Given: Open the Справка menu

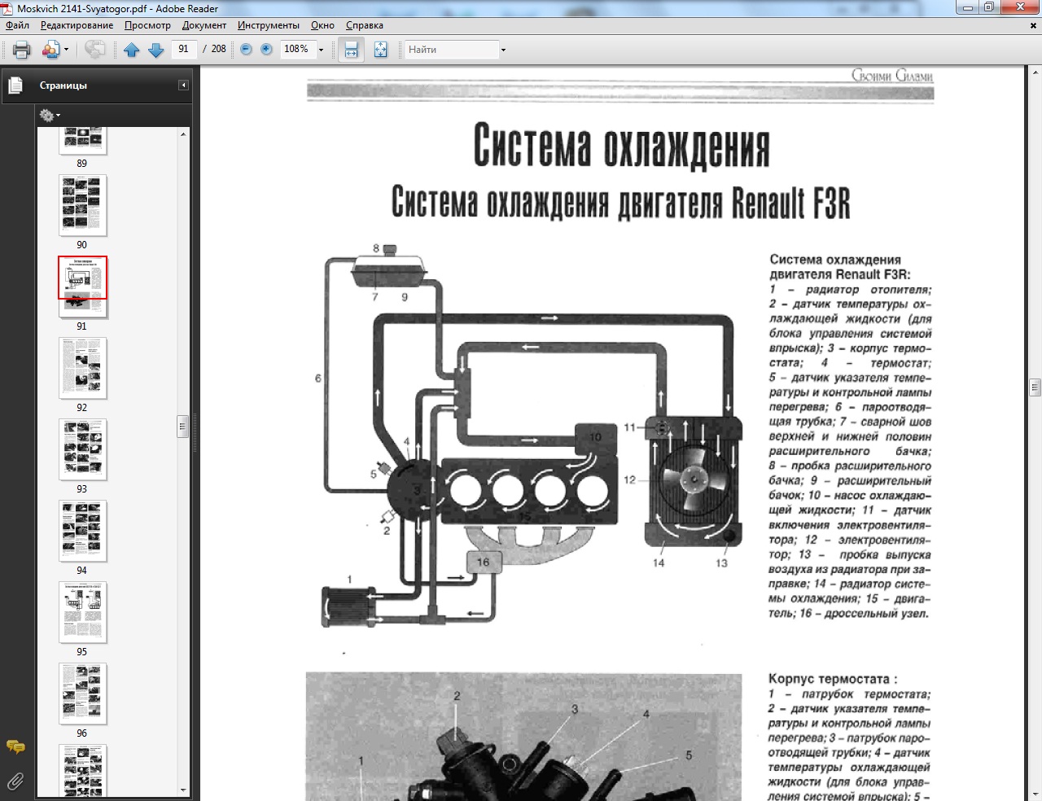Looking at the screenshot, I should 364,25.
